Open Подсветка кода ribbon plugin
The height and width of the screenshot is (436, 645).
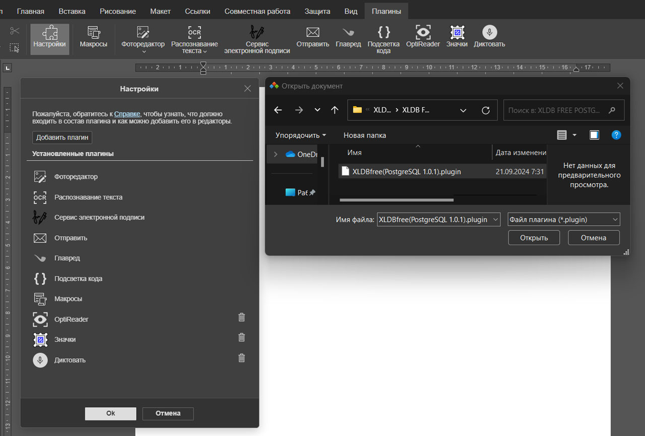pos(383,39)
